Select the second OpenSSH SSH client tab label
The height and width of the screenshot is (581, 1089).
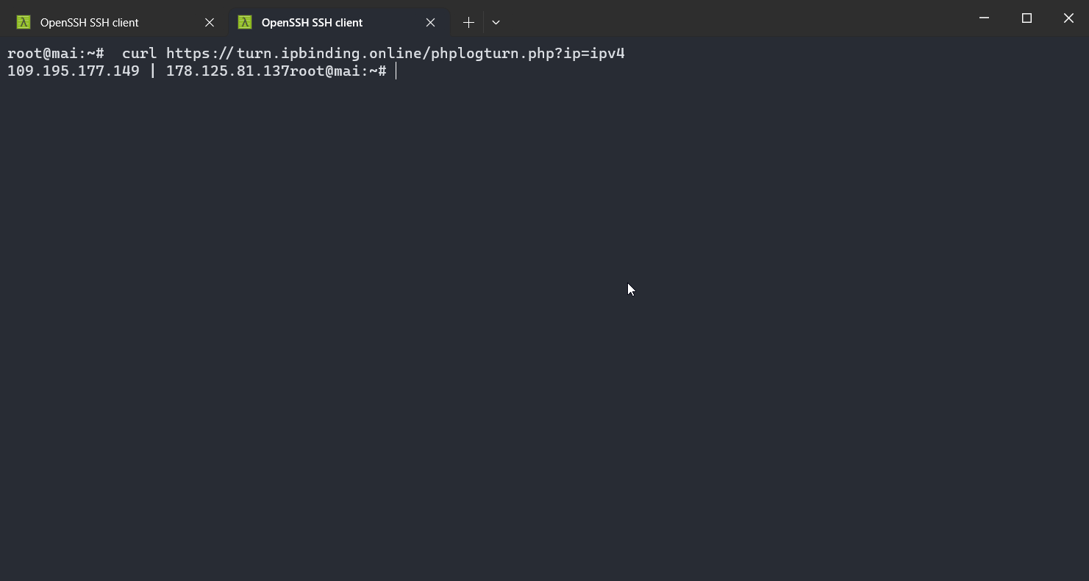(312, 22)
